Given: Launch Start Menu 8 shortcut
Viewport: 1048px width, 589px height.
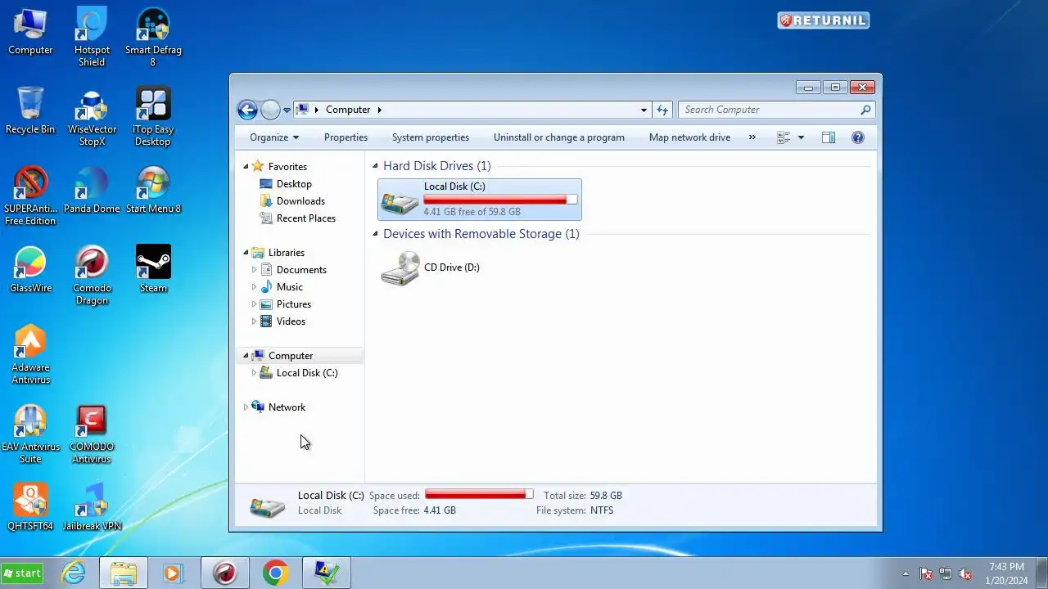Looking at the screenshot, I should tap(153, 191).
